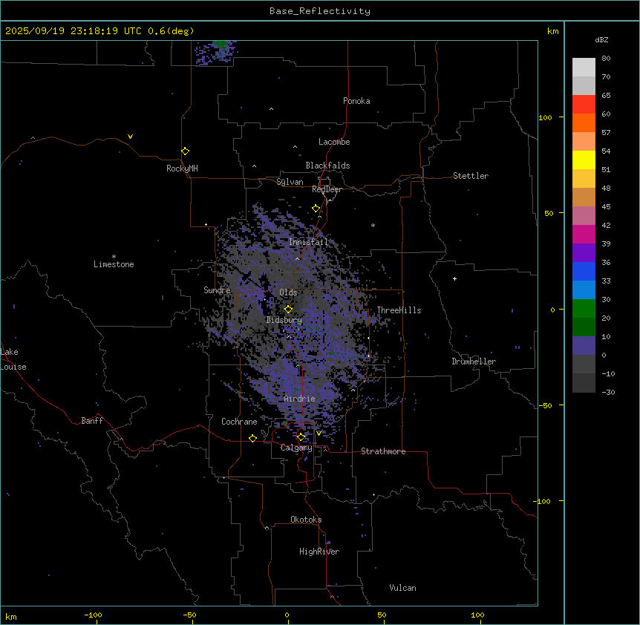
Task: Click the white asterisk marker above Limestone
Action: click(114, 256)
